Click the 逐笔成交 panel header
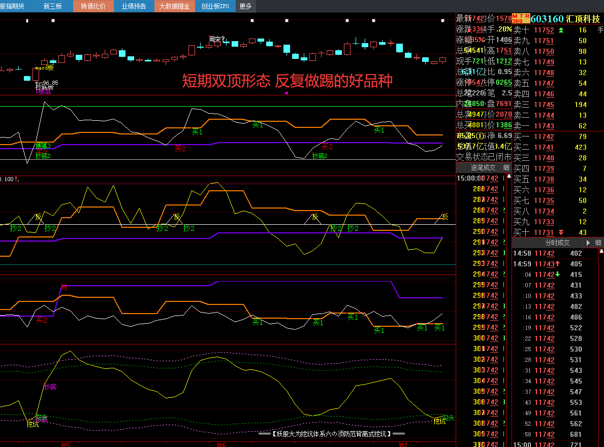Screen dimensions: 604x447 tap(483, 168)
